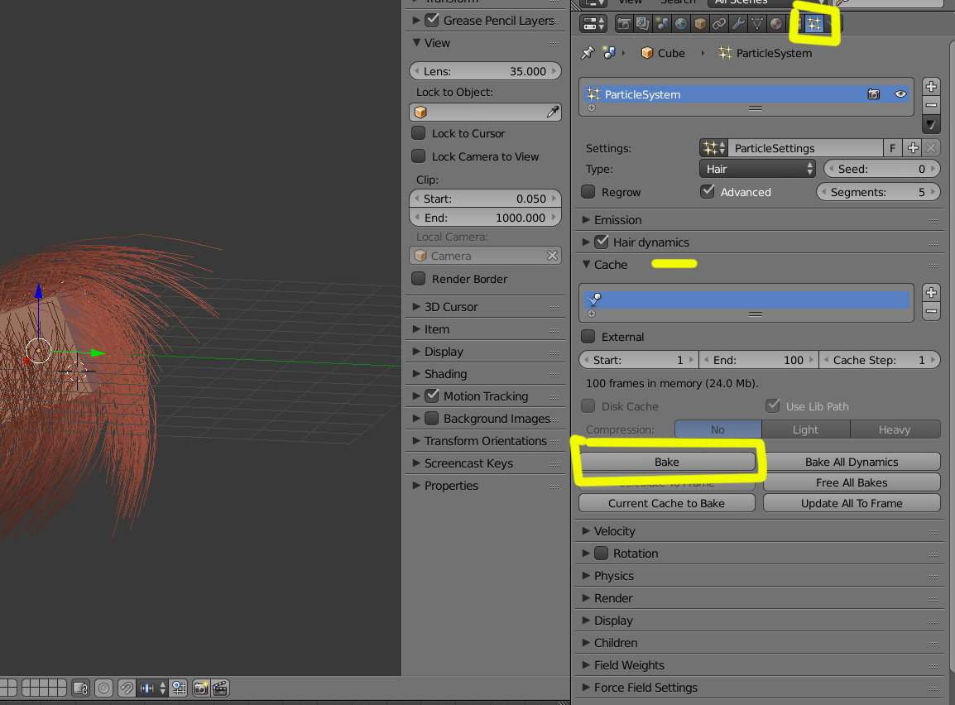Click the Lens value field
Viewport: 955px width, 705px height.
[485, 71]
